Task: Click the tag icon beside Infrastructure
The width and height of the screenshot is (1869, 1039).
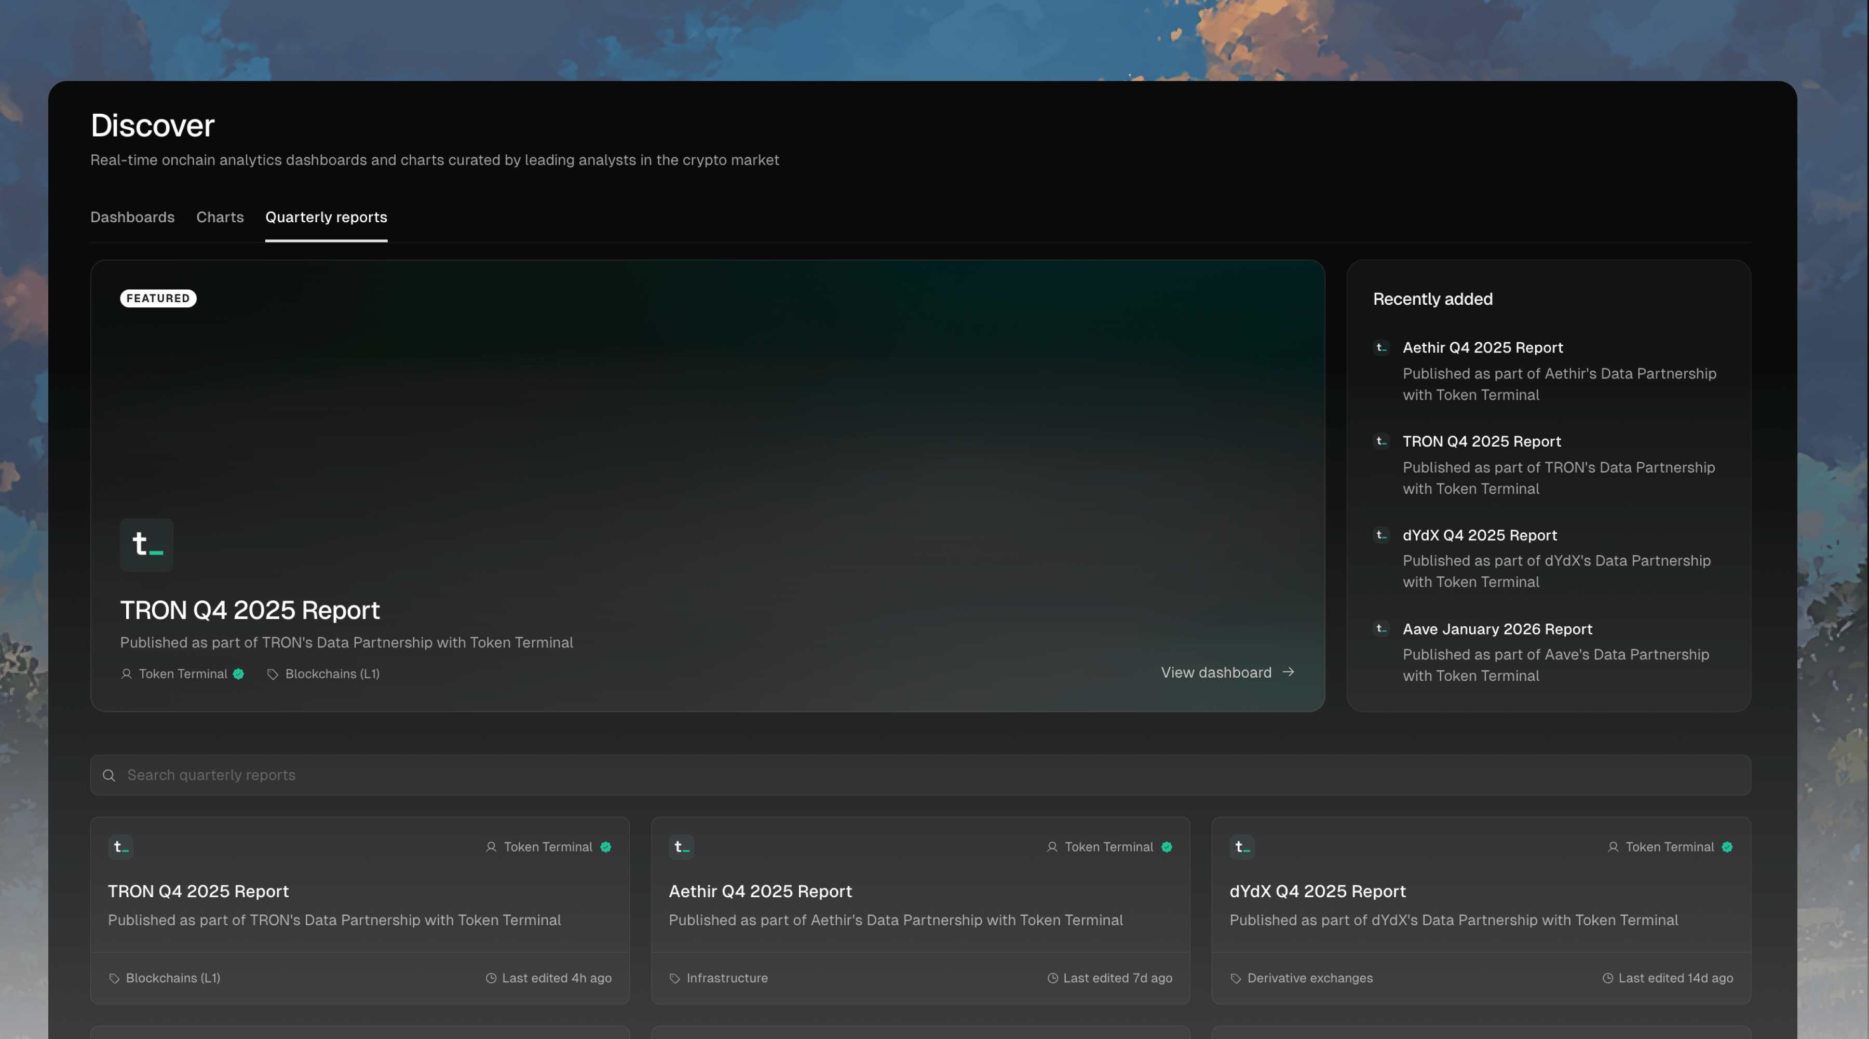Action: coord(675,978)
